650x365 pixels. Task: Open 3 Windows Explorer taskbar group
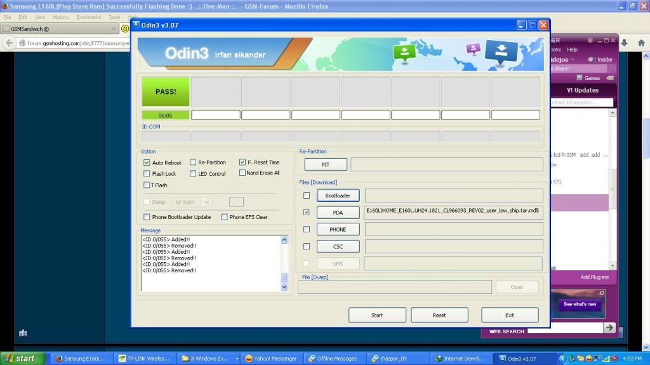(x=208, y=359)
